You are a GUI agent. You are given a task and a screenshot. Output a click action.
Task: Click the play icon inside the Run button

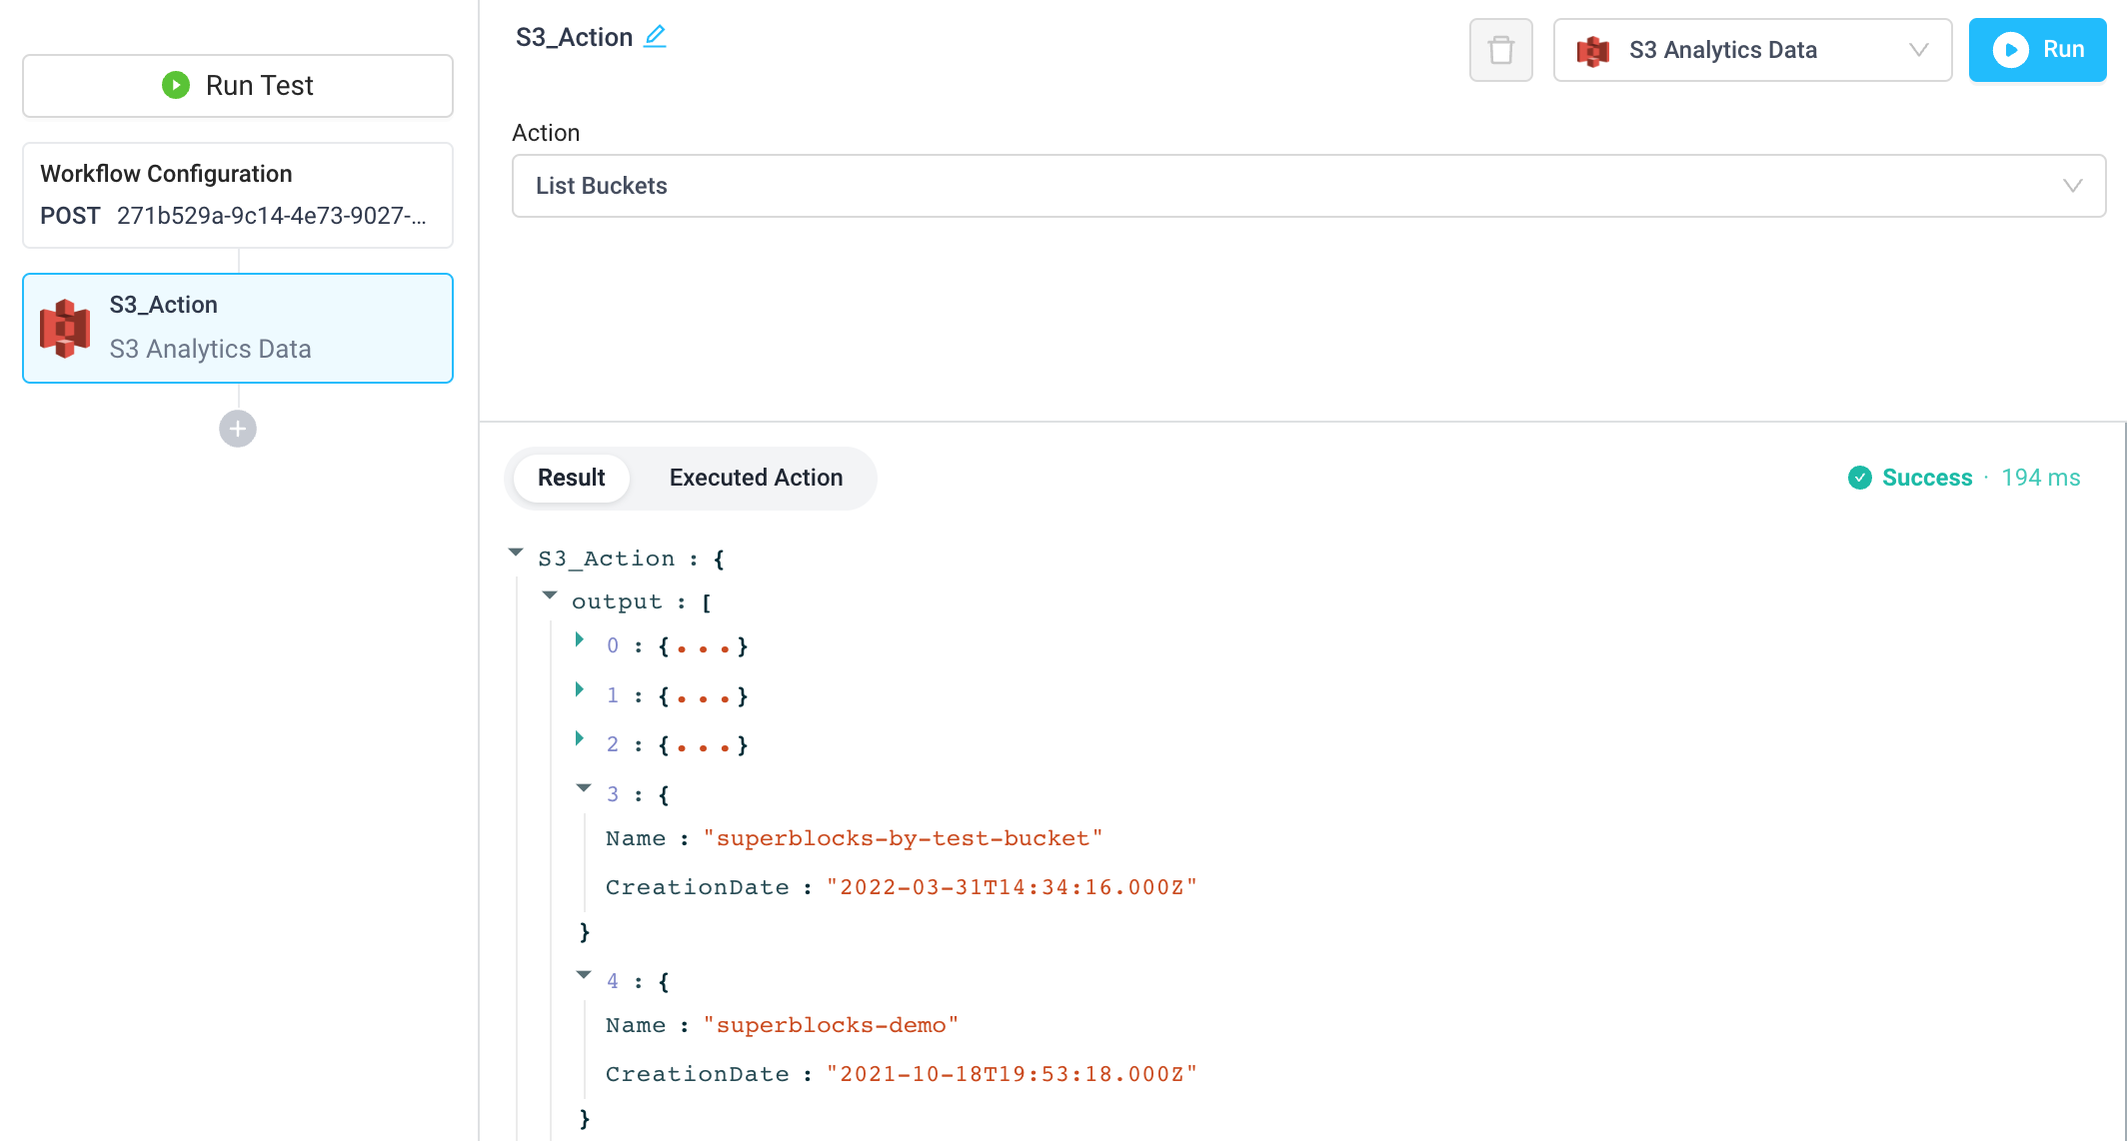pyautogui.click(x=2010, y=49)
